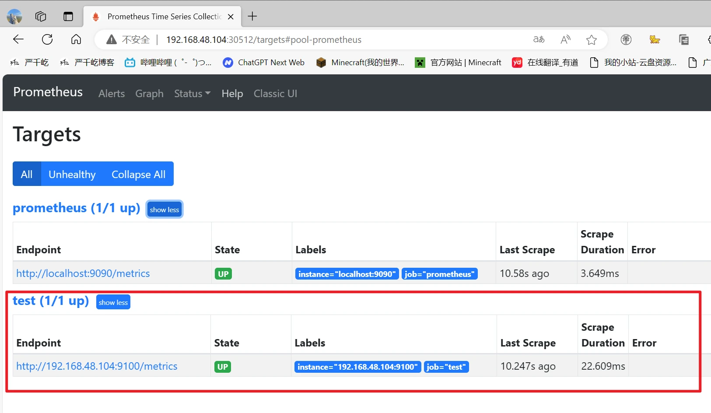Screen dimensions: 711x413
Task: Open the 192.168.48.104:9100 metrics link
Action: 97,366
